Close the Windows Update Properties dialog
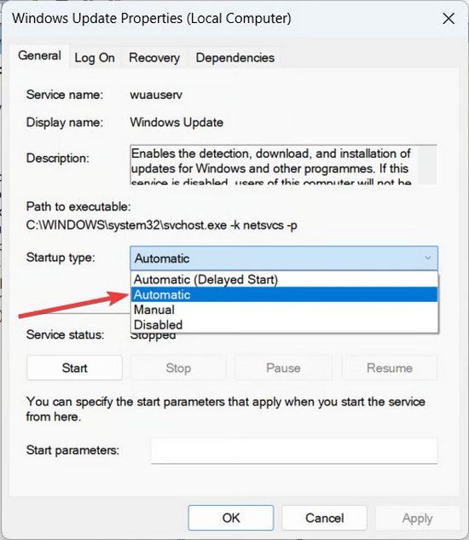469x540 pixels. pyautogui.click(x=449, y=19)
